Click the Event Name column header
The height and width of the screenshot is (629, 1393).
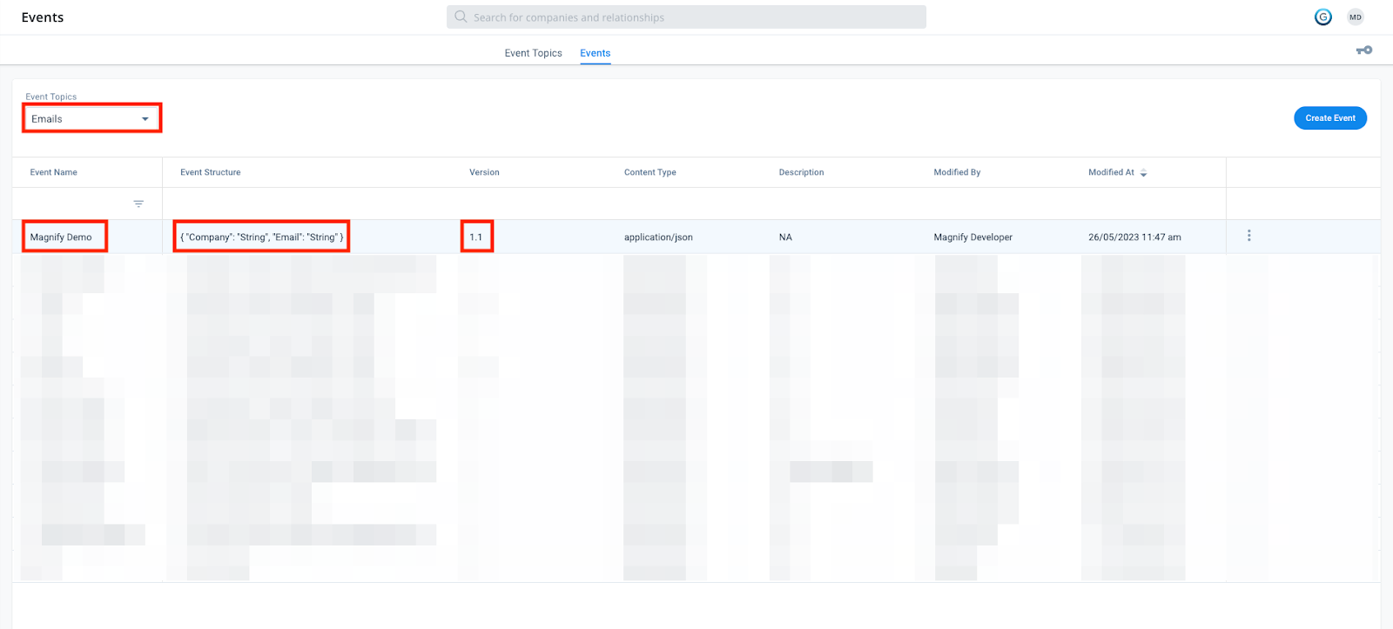(54, 172)
